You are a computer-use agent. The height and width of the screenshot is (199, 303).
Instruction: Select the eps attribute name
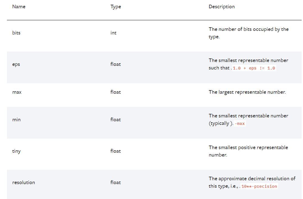pos(16,64)
